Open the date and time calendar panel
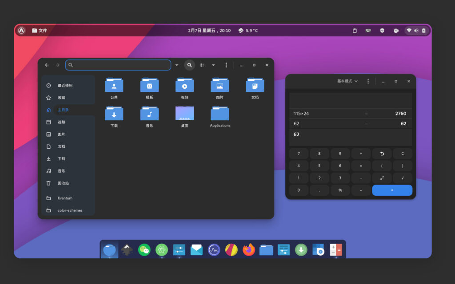This screenshot has height=284, width=455. tap(209, 31)
